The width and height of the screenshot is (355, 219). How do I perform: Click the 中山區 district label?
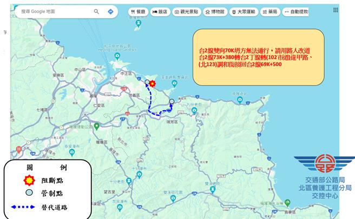tap(80, 70)
